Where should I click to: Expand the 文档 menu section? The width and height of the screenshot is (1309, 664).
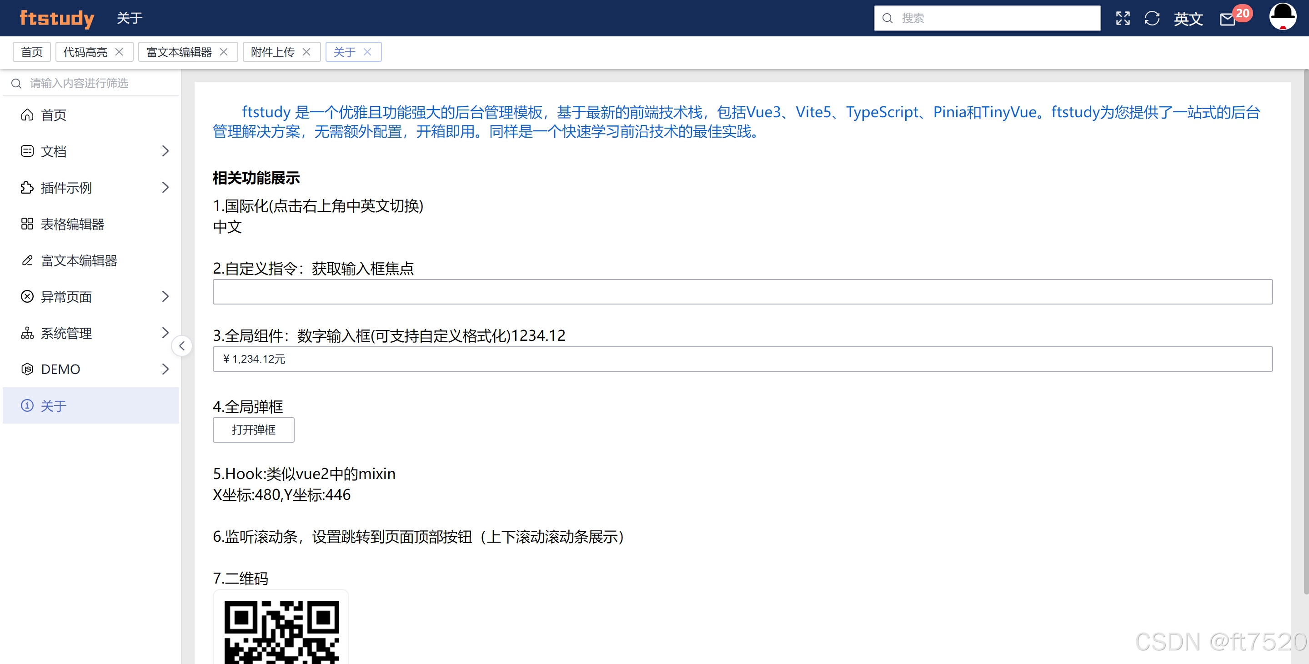[x=165, y=151]
